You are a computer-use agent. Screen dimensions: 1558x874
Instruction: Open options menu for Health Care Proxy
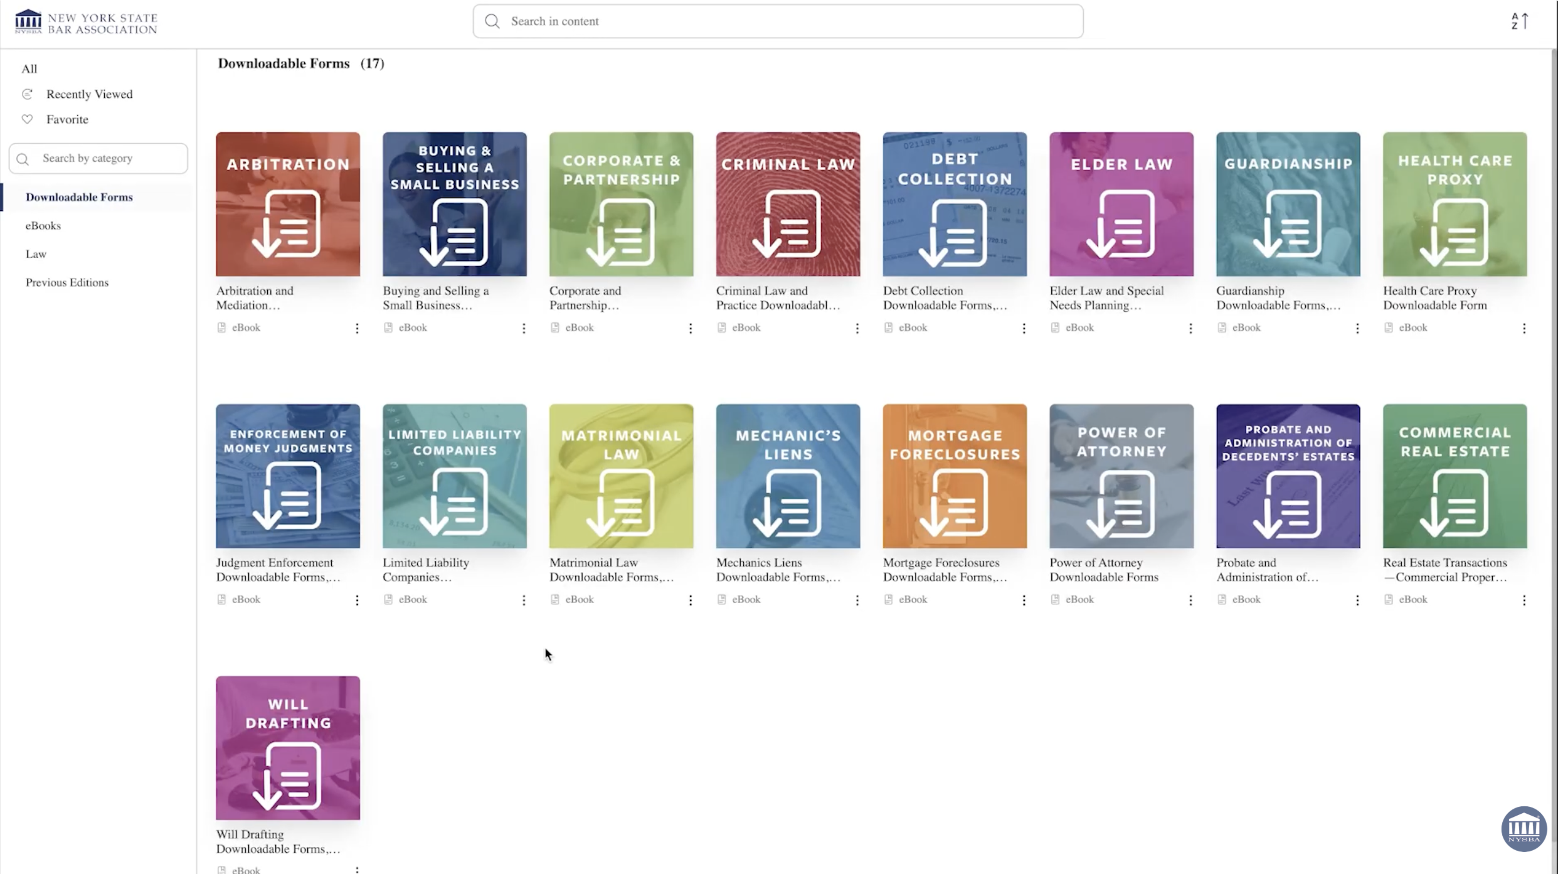tap(1524, 328)
